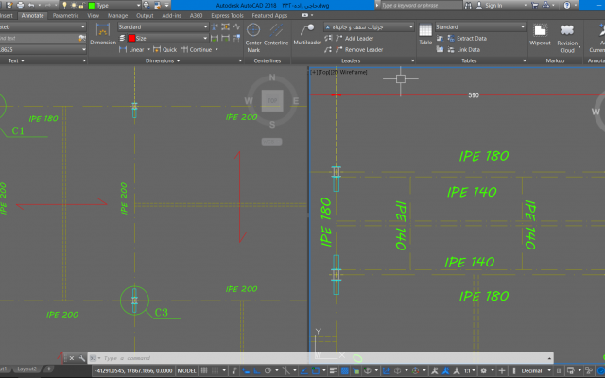Click the wrench customize icon on command line
The height and width of the screenshot is (378, 605).
[x=82, y=358]
